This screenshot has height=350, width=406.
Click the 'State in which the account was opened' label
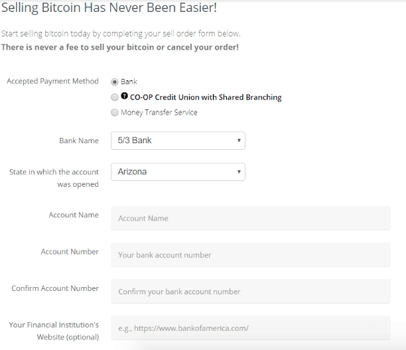click(54, 178)
